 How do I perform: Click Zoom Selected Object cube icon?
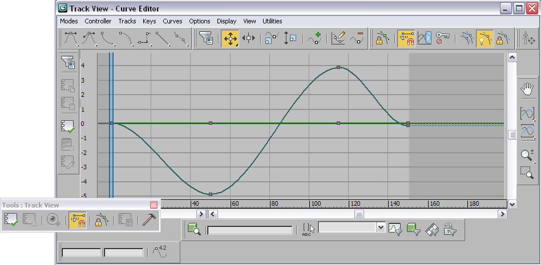point(195,229)
